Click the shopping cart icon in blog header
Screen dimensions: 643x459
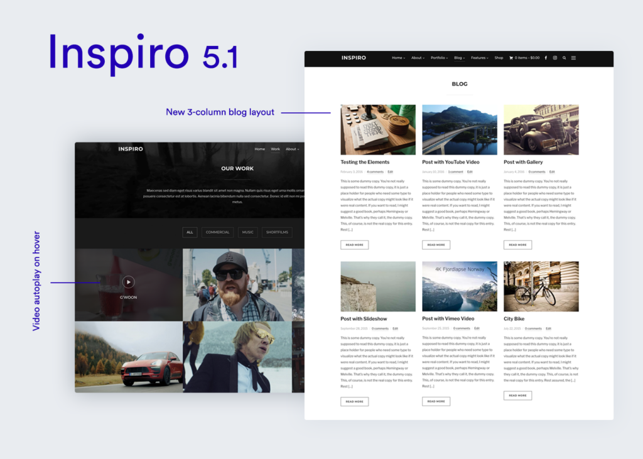pyautogui.click(x=511, y=58)
